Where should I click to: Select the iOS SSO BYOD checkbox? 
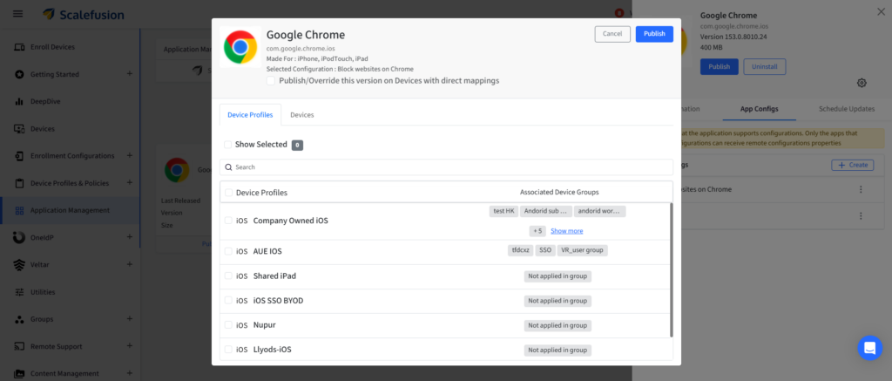(x=228, y=300)
